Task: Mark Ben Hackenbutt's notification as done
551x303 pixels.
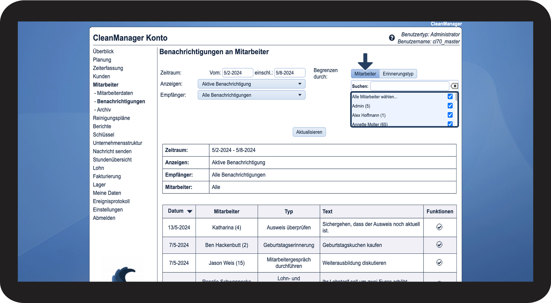Action: [x=439, y=245]
